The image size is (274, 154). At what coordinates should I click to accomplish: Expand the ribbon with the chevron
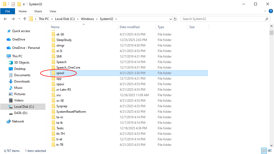click(265, 11)
